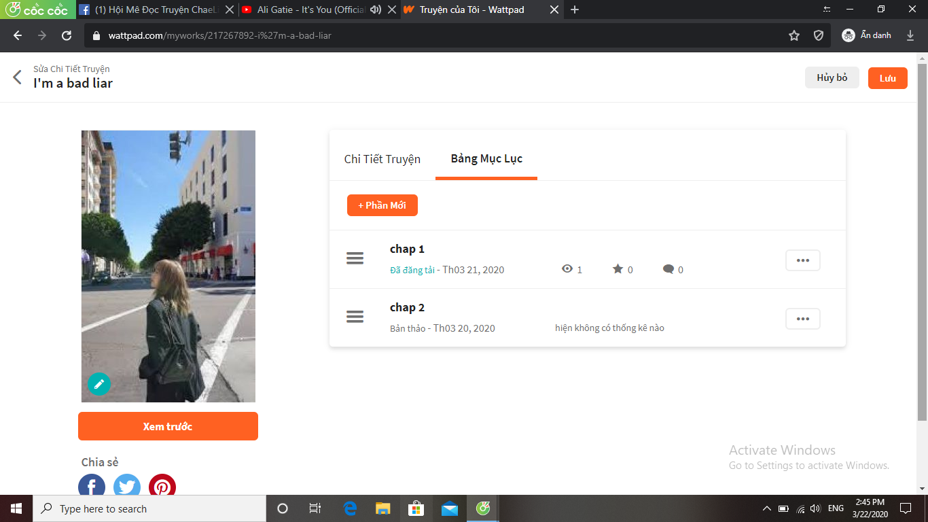Click drag handle icon for chap 2
Image resolution: width=928 pixels, height=522 pixels.
(x=355, y=317)
